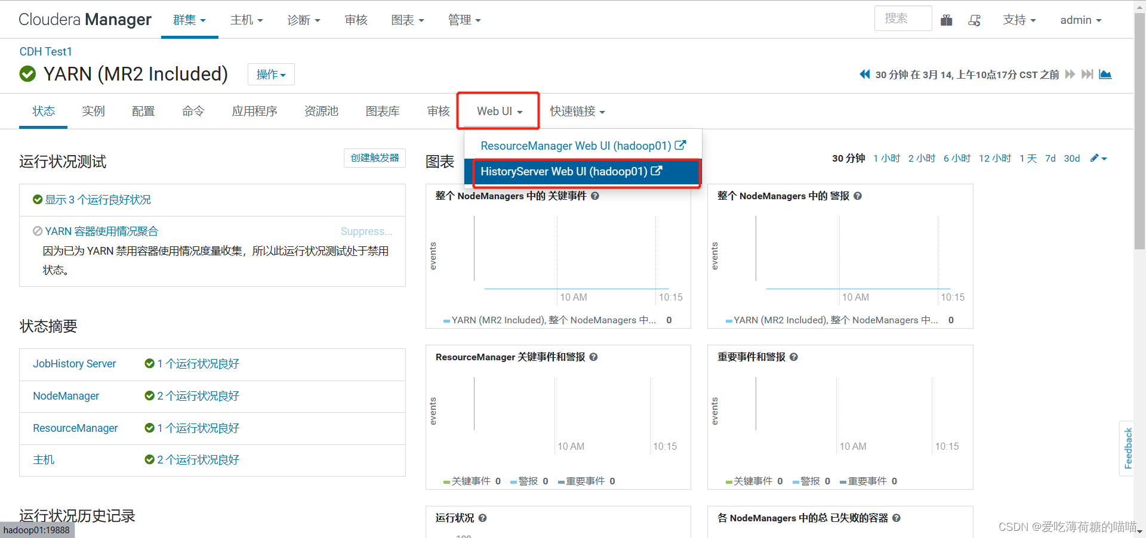The height and width of the screenshot is (538, 1146).
Task: Click green check icon in JobHistory Server row
Action: pos(150,363)
